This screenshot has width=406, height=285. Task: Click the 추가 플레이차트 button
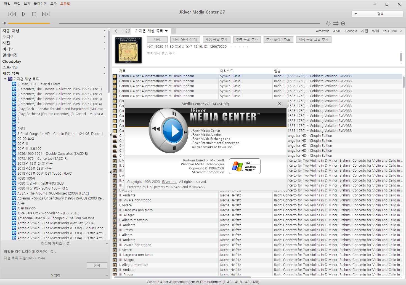[278, 39]
